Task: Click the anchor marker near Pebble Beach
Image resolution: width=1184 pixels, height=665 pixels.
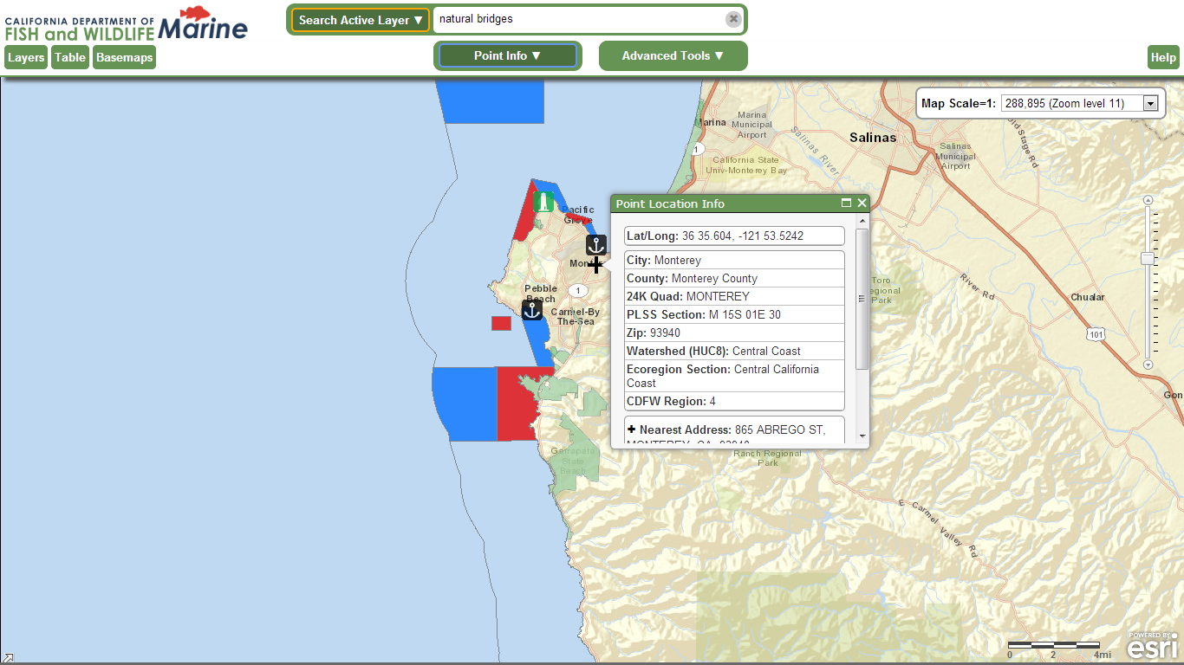Action: tap(532, 310)
